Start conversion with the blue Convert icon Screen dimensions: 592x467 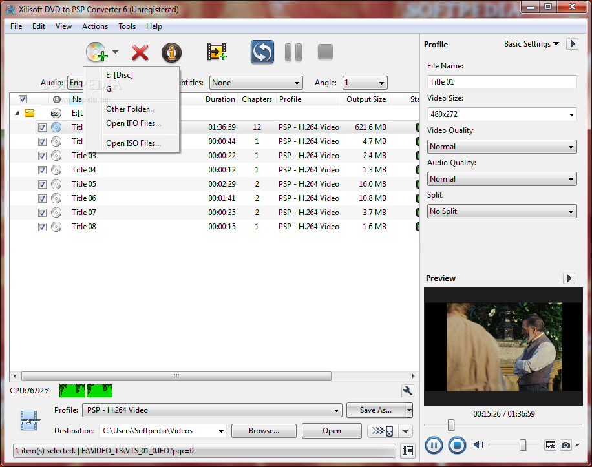(x=262, y=52)
